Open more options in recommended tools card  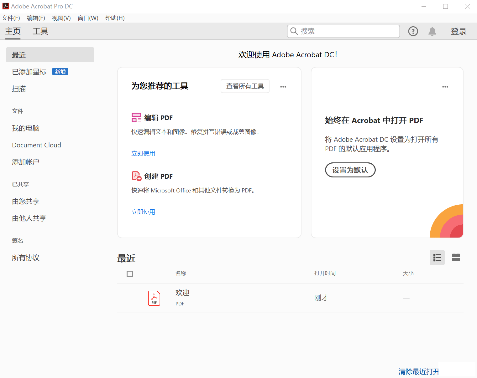pos(283,87)
